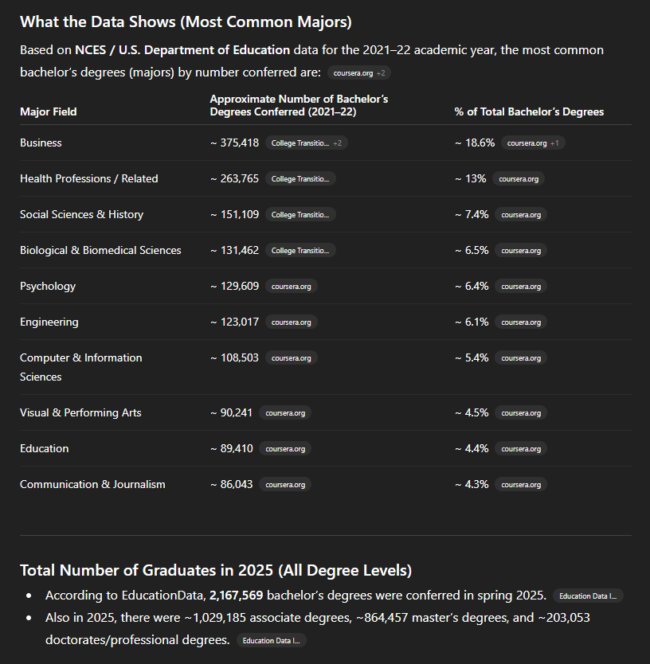Click heading 'Total Number of Graduates in 2025'
Viewport: 650px width, 664px height.
tap(216, 570)
